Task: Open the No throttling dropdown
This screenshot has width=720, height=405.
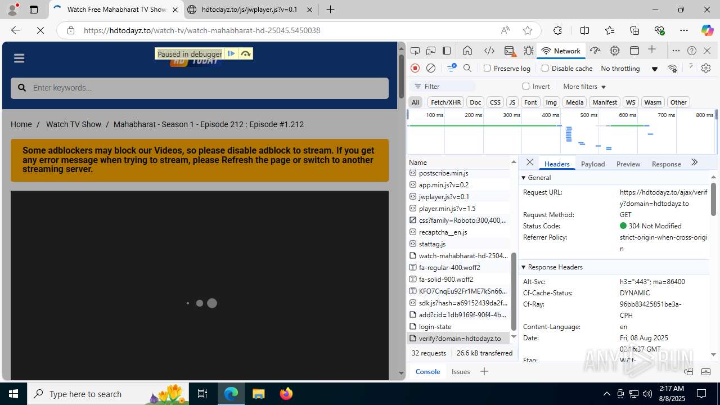Action: coord(629,69)
